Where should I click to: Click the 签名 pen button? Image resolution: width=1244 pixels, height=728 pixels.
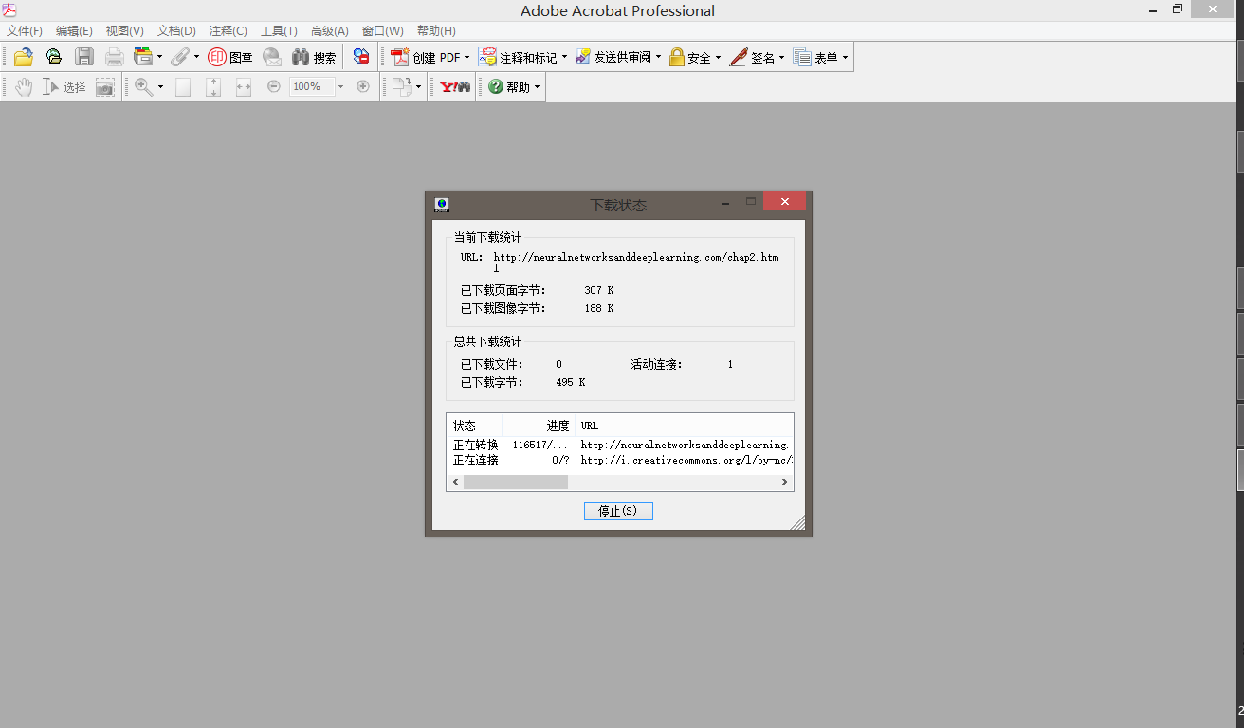[753, 57]
